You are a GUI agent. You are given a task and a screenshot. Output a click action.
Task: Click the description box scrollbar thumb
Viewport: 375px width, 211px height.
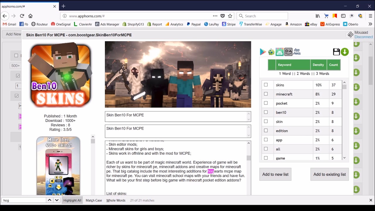(x=249, y=158)
